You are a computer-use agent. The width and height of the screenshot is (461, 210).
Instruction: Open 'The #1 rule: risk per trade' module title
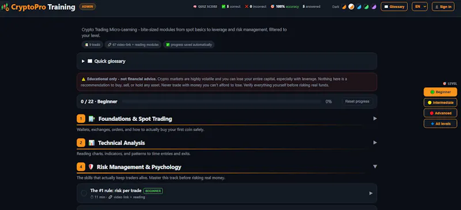pos(116,190)
